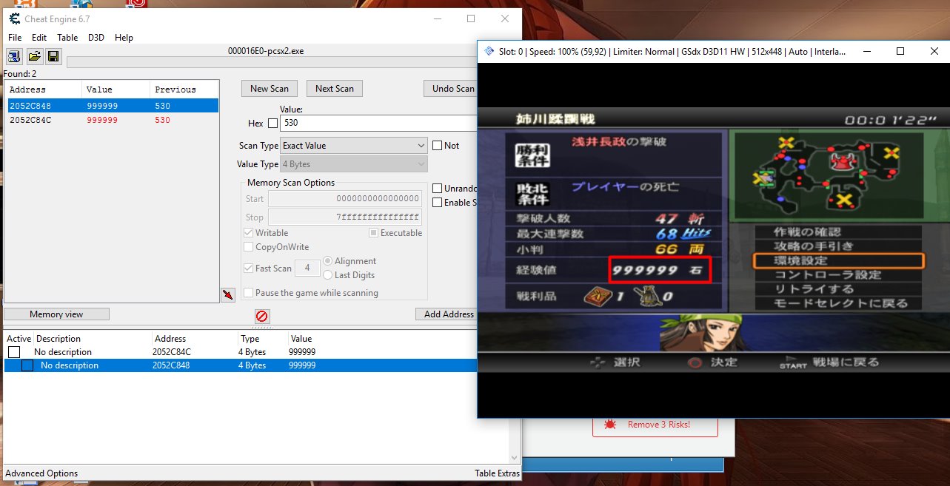Click the PCSX2 window title bar icon
This screenshot has height=486, width=950.
coord(489,51)
